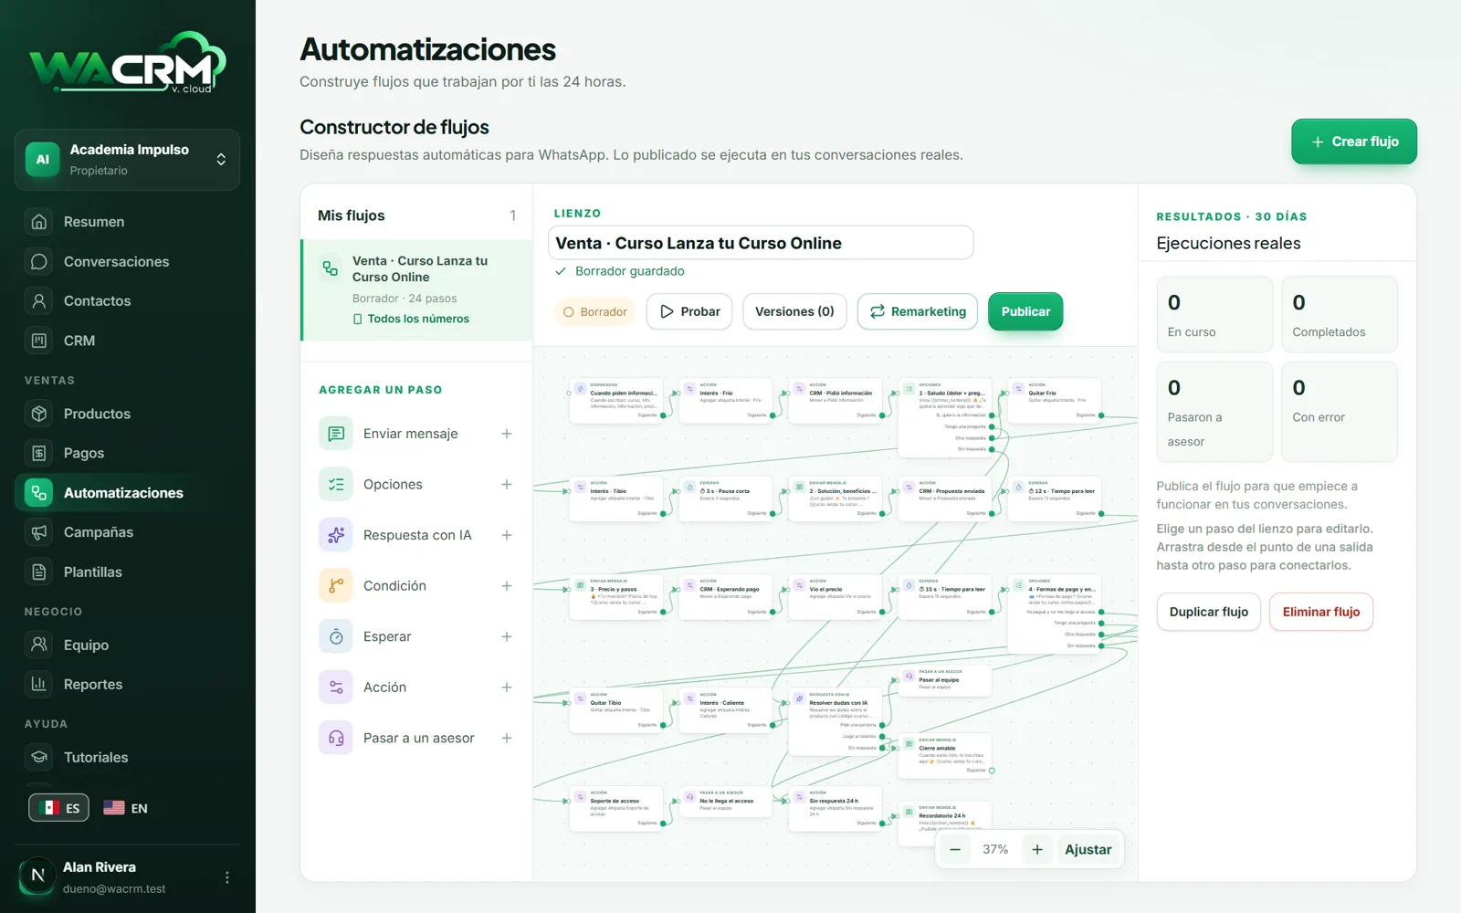Click the Crear flujo button
Screen dimensions: 1461x913
pos(1354,142)
